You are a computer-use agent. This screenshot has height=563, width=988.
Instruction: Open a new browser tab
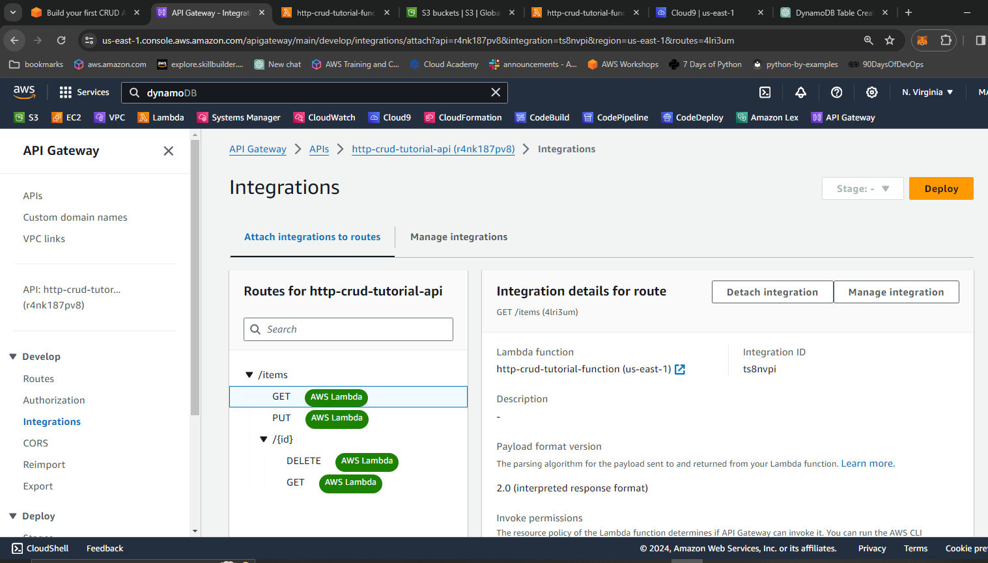pos(909,12)
